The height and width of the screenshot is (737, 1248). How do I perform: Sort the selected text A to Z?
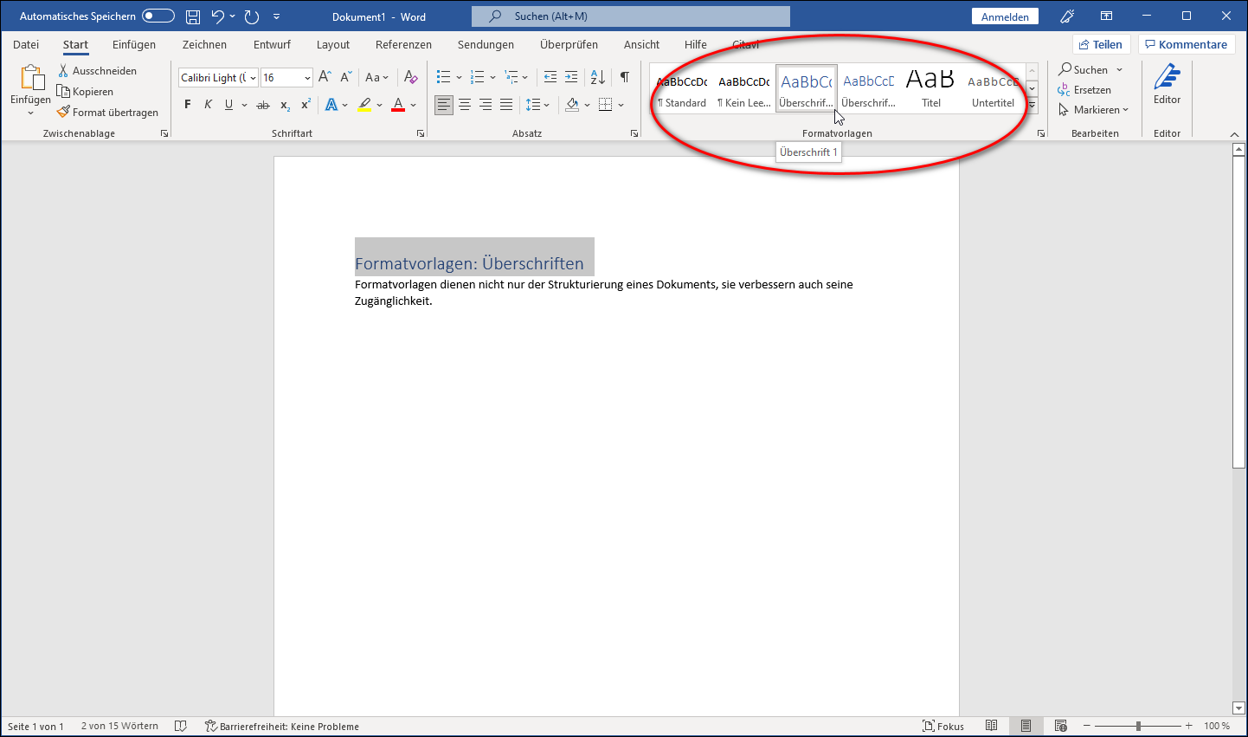pos(598,77)
